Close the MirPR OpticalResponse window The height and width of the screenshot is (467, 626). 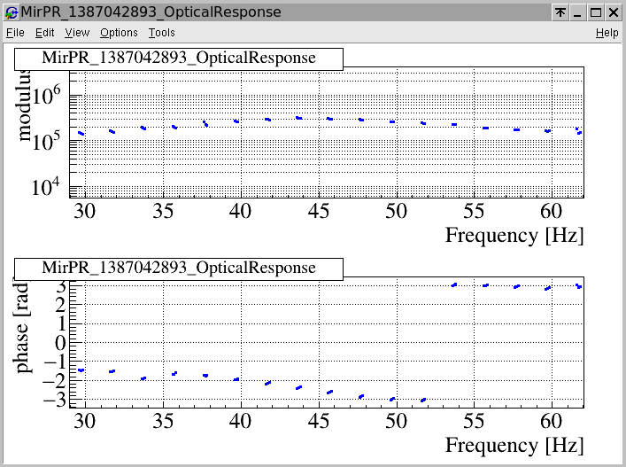tap(614, 12)
